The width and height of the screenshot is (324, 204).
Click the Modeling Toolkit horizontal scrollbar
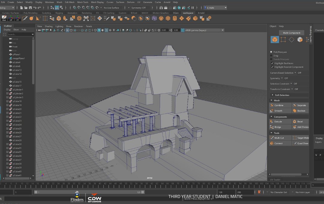click(286, 174)
